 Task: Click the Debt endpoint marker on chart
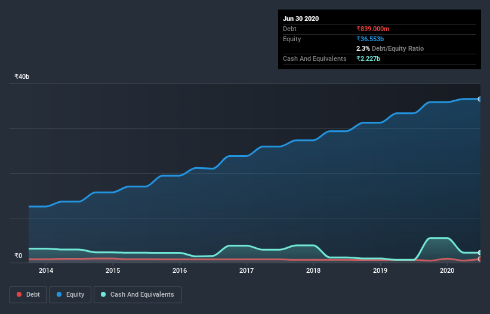click(480, 259)
